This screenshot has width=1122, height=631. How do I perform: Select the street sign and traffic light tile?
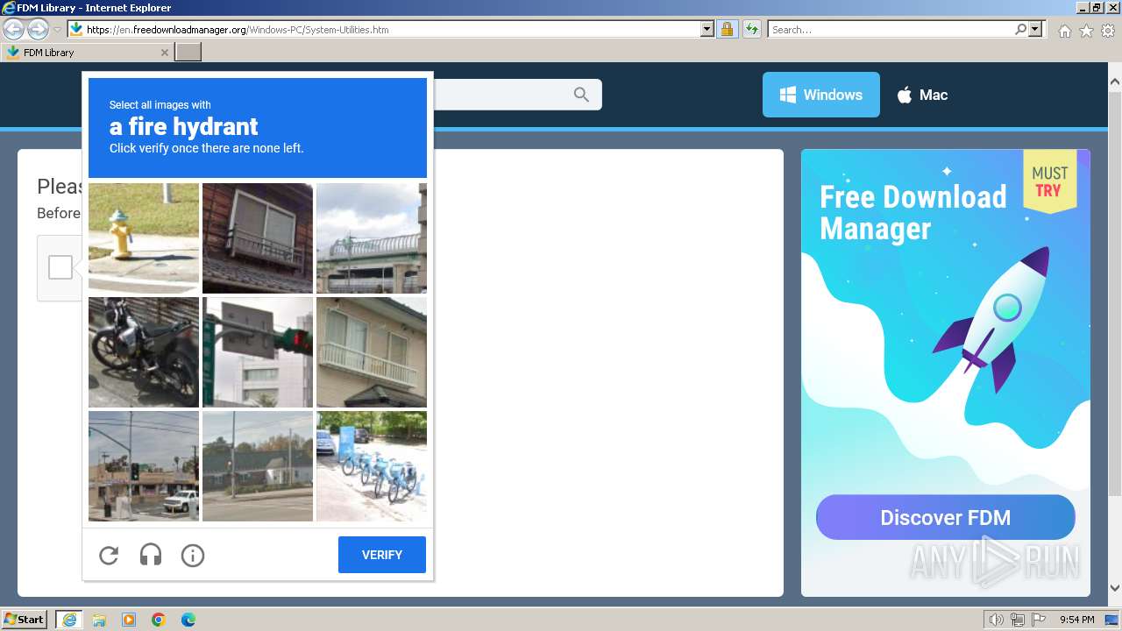point(258,351)
